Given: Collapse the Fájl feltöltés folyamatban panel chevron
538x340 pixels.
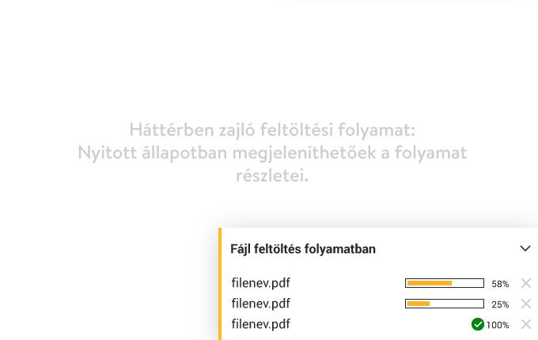Looking at the screenshot, I should tap(525, 248).
